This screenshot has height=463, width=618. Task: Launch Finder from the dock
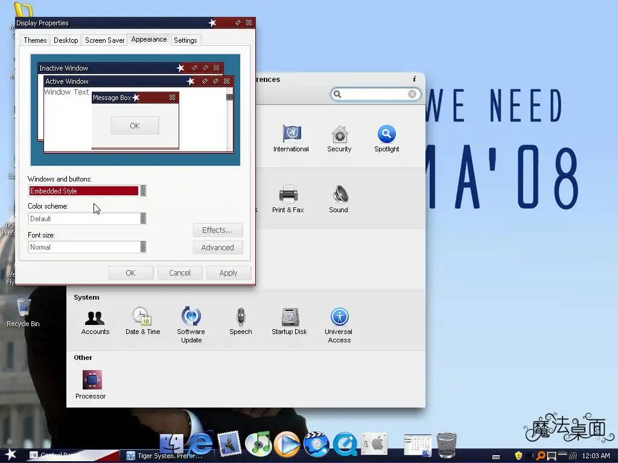tap(171, 444)
